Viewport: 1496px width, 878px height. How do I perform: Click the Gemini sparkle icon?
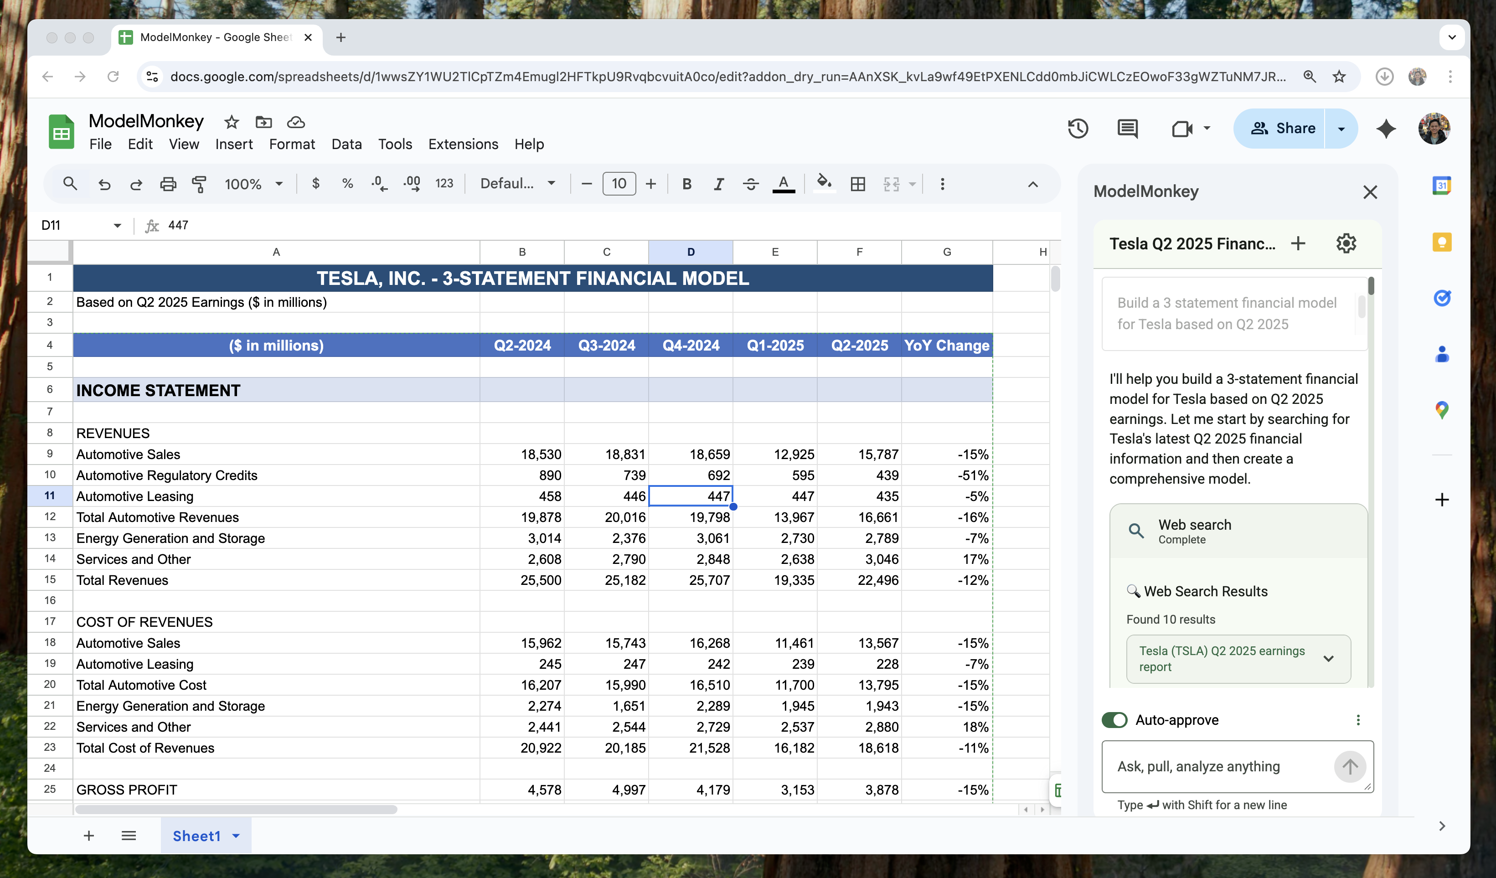(1386, 128)
